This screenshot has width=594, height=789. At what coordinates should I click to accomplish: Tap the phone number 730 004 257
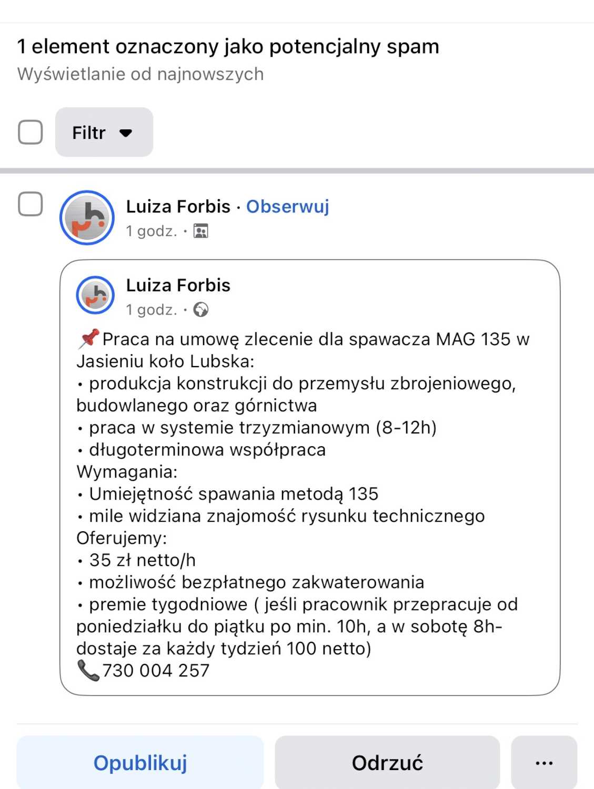click(x=156, y=671)
